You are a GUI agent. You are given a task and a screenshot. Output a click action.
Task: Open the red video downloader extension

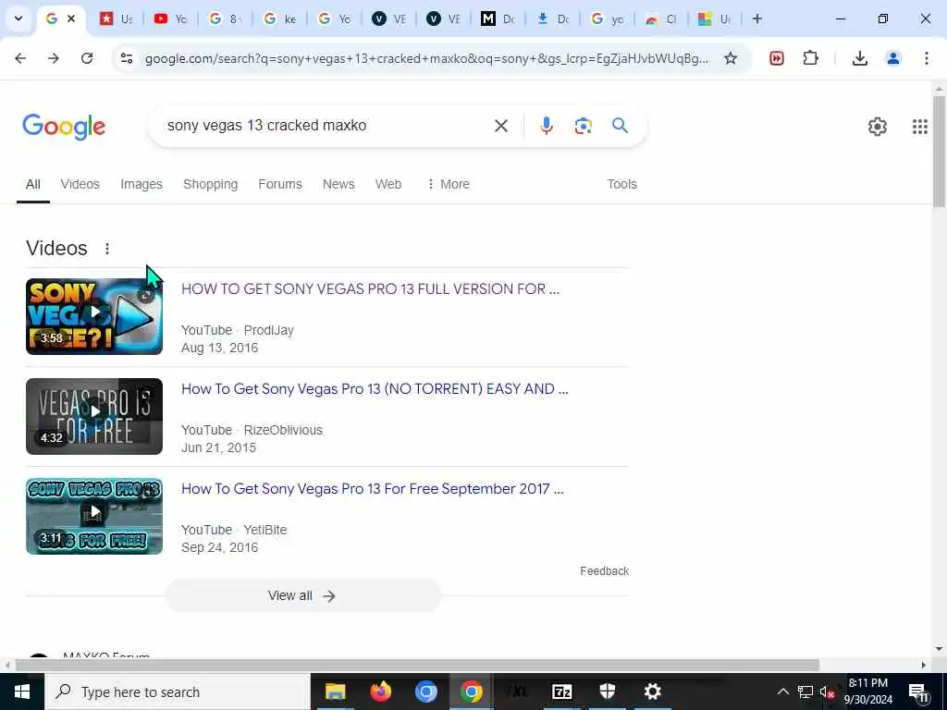pos(777,58)
